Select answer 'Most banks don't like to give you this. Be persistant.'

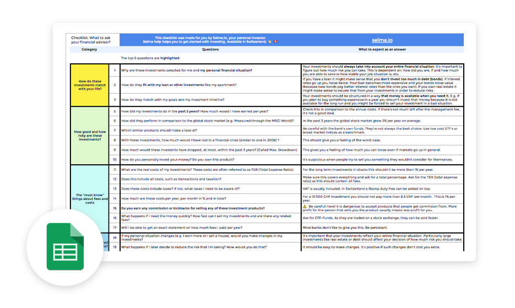[382, 228]
